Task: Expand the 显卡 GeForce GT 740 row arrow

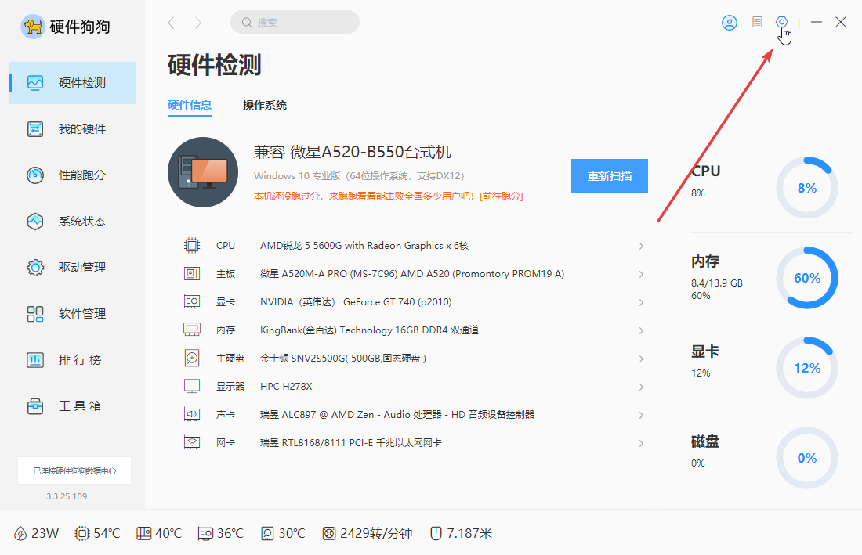Action: [x=641, y=302]
